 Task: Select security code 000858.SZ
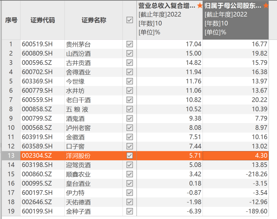(x=37, y=109)
